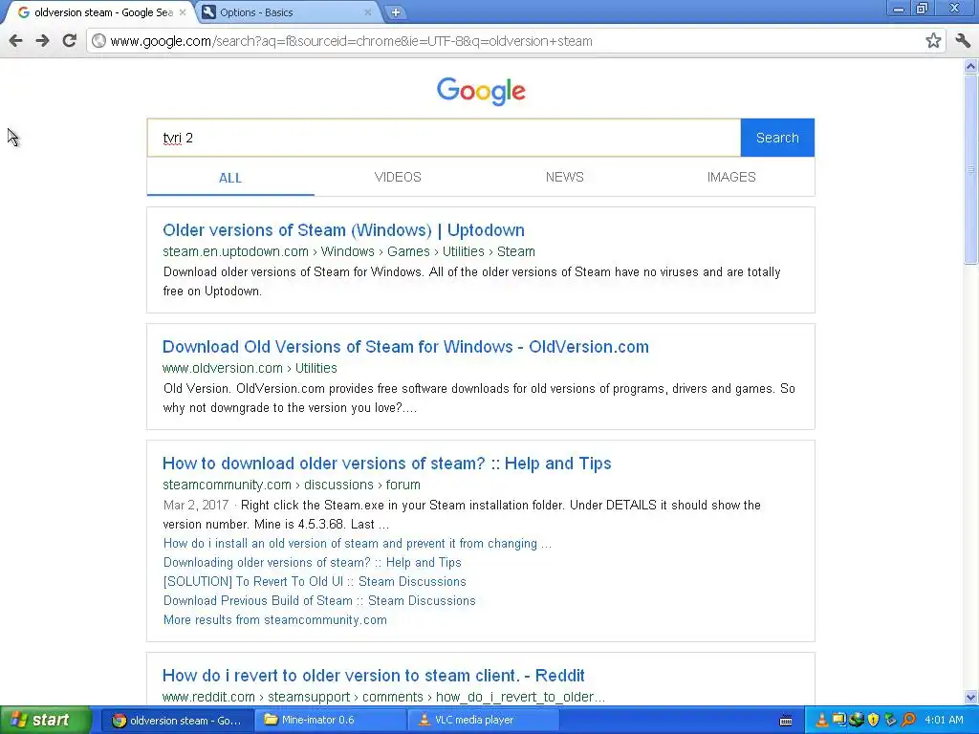Open 'Older versions of Steam (Windows) | Uptodown'
This screenshot has width=979, height=734.
343,230
